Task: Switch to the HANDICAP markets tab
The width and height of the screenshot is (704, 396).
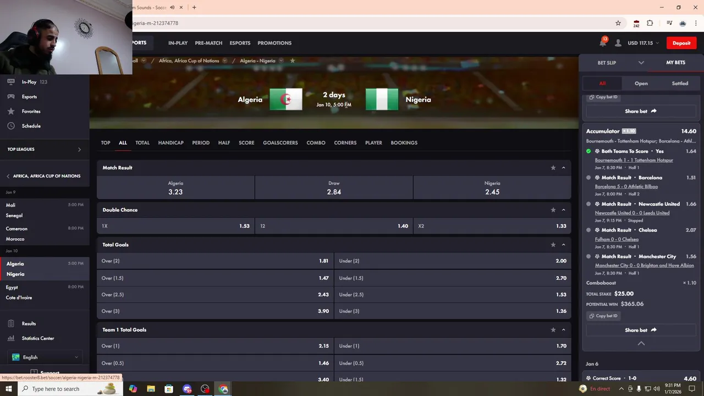Action: 171,142
